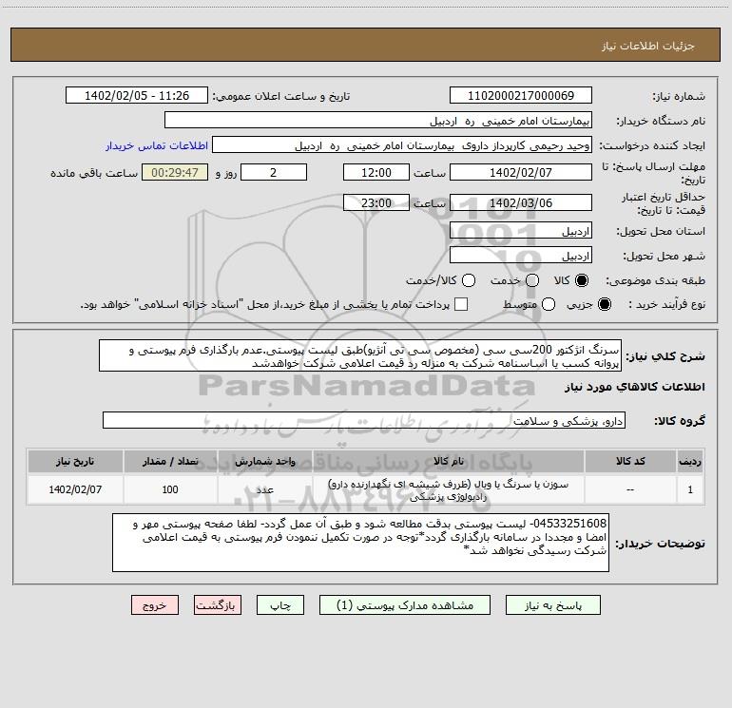Select the کالا/خدمت radio button
The image size is (732, 708).
469,280
